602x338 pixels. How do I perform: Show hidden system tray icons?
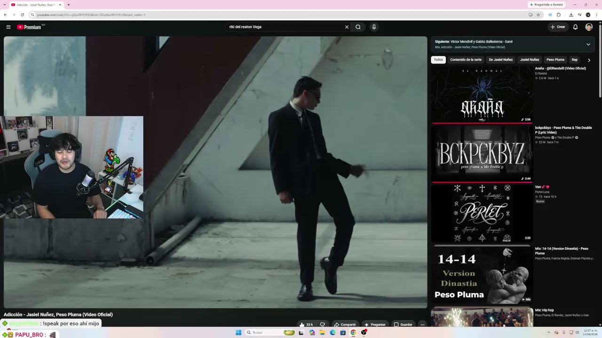548,332
